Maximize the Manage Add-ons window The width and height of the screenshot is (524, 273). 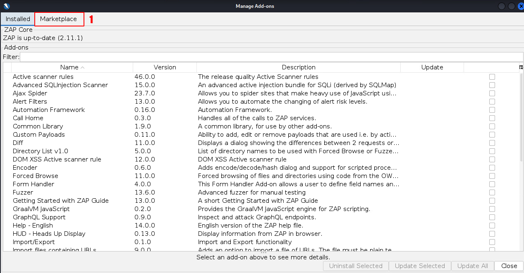(x=511, y=6)
